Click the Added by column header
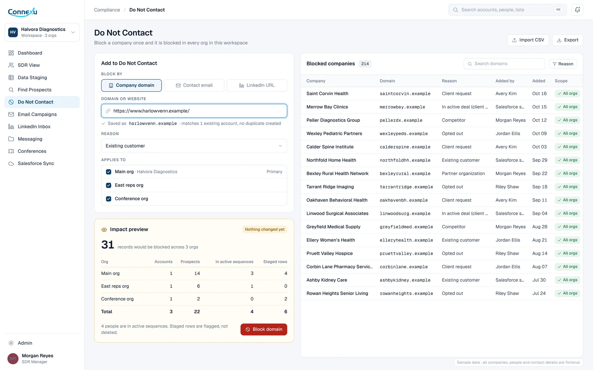 tap(505, 81)
